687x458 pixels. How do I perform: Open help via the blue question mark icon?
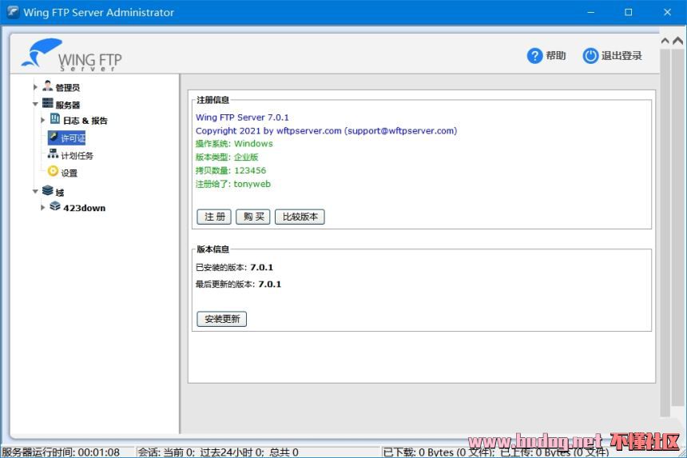pyautogui.click(x=534, y=56)
